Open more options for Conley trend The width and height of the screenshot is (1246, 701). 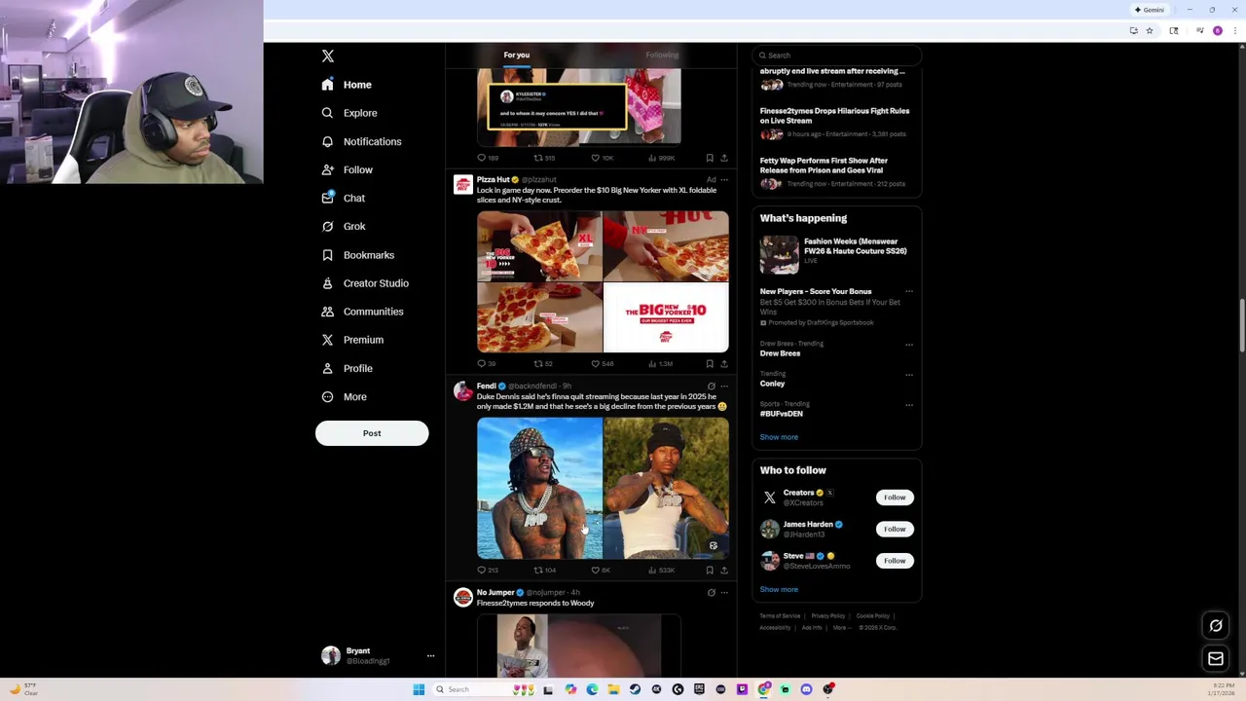(909, 375)
